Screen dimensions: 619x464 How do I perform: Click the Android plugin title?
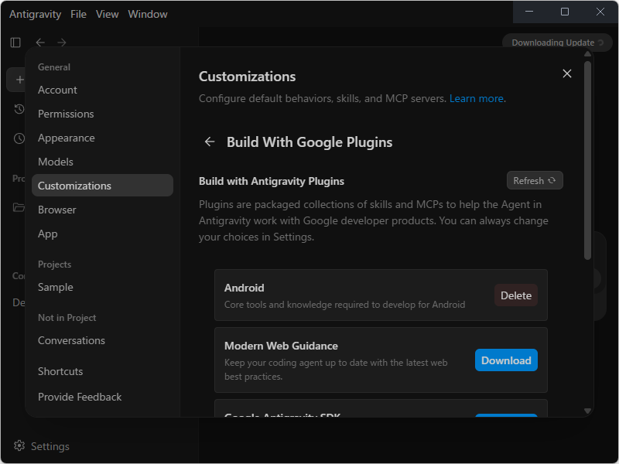pyautogui.click(x=244, y=288)
